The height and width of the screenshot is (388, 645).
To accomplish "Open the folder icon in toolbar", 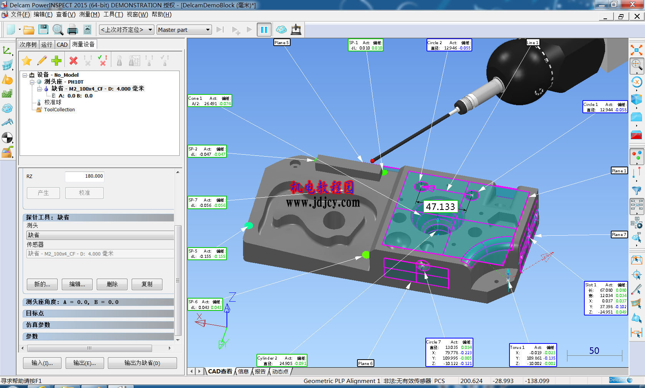I will (x=28, y=30).
